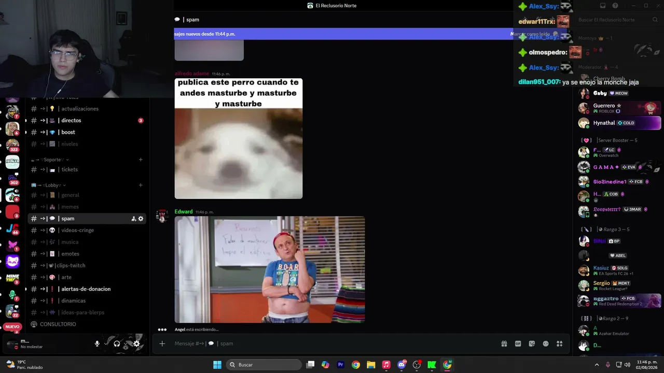664x373 pixels.
Task: Open Discord user settings gear
Action: pos(136,343)
